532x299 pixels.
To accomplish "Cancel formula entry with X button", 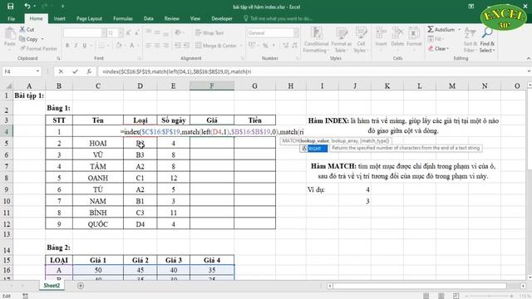I will 61,71.
